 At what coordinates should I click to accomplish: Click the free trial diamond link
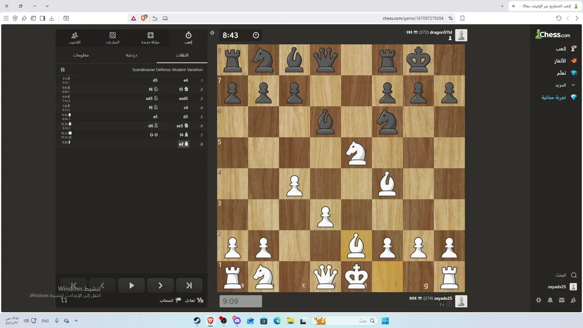tap(559, 97)
